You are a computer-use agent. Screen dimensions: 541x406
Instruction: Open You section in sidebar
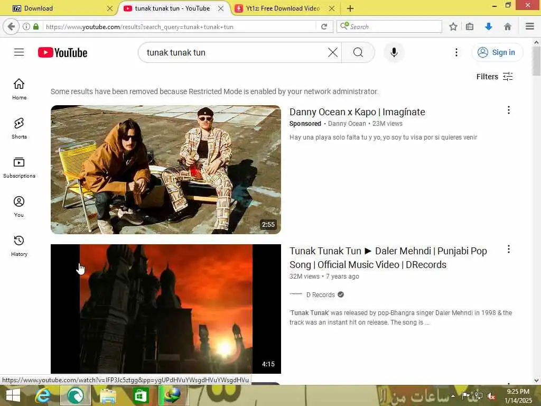19,207
